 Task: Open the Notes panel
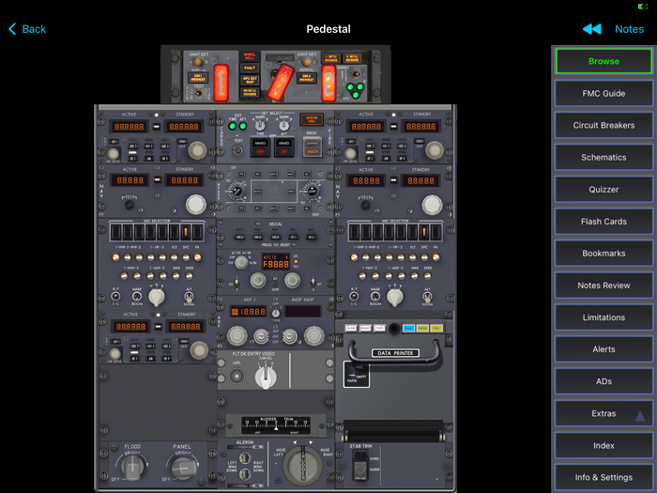(629, 29)
